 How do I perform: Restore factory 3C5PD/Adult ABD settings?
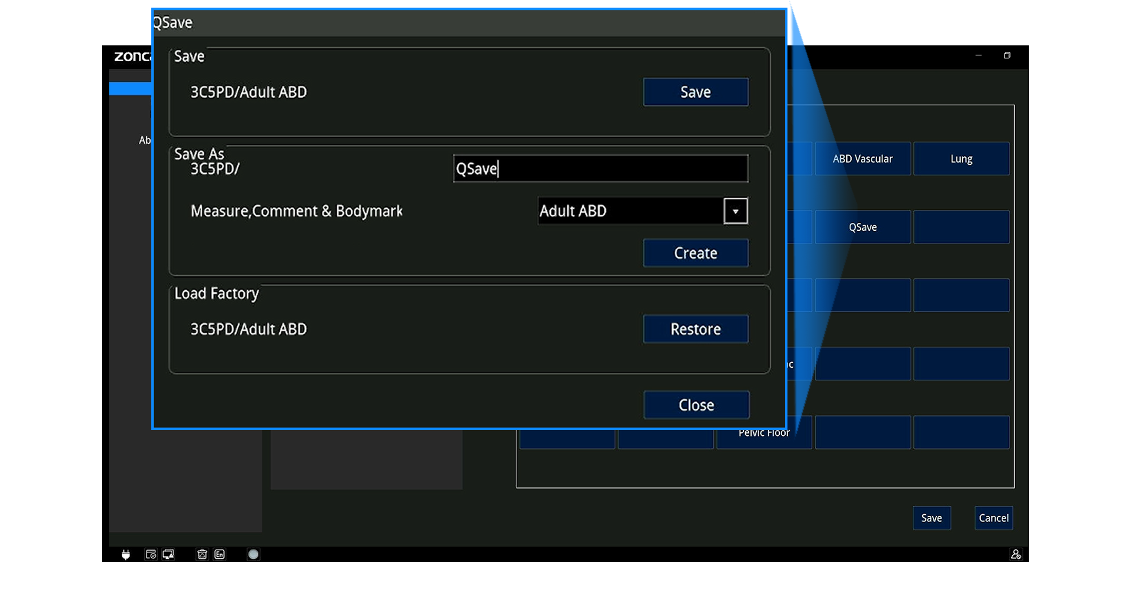[x=695, y=329]
